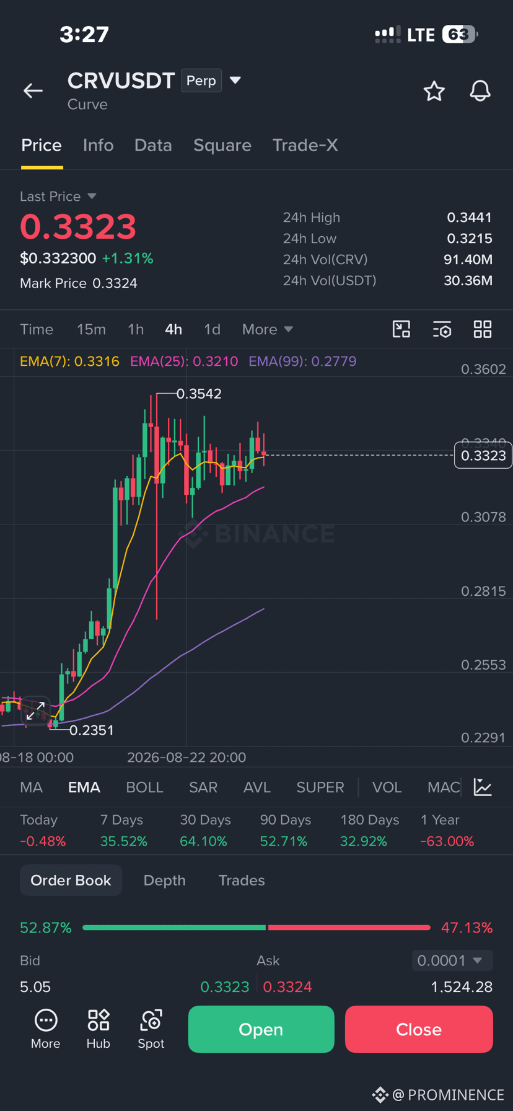Tap the 24h Vol(USDT) value 30.36M

click(468, 281)
